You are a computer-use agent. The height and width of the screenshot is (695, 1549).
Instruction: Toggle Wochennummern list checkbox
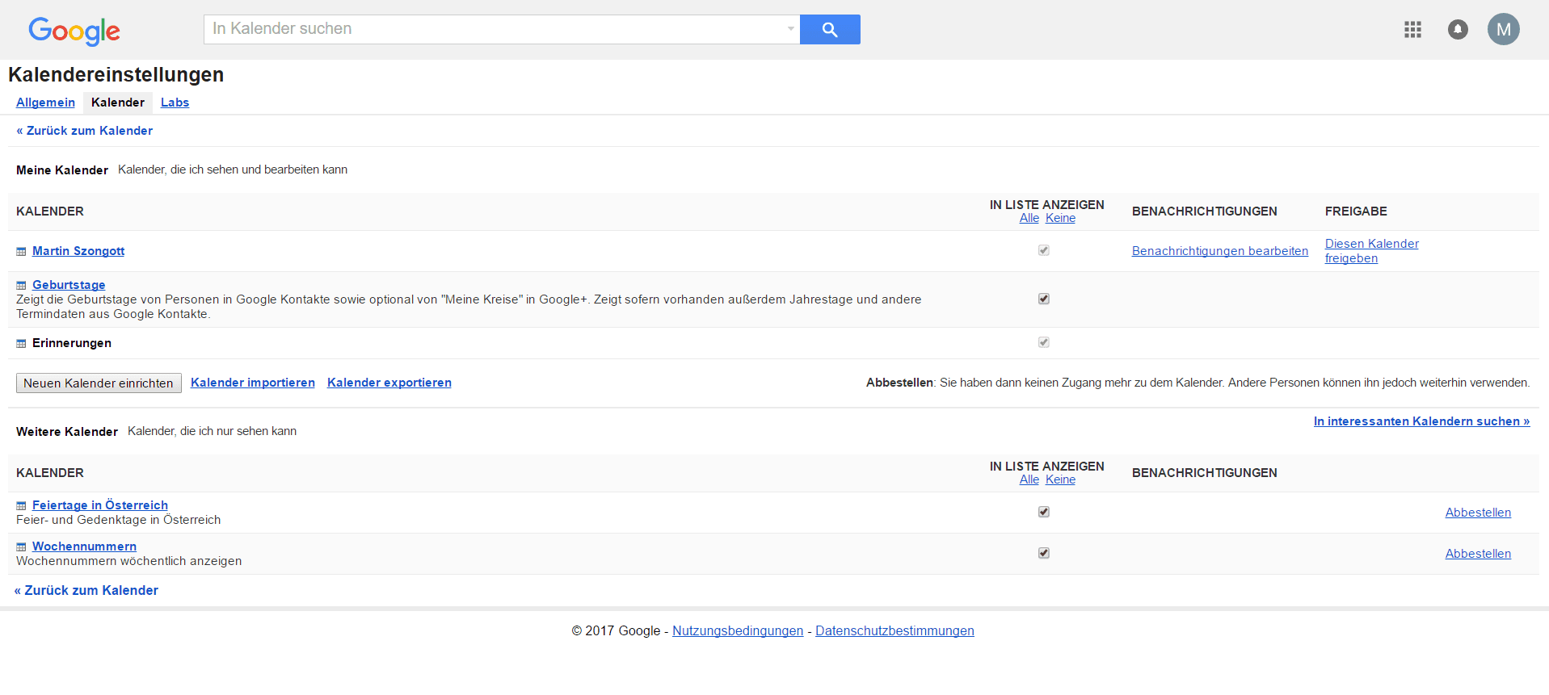pyautogui.click(x=1044, y=553)
